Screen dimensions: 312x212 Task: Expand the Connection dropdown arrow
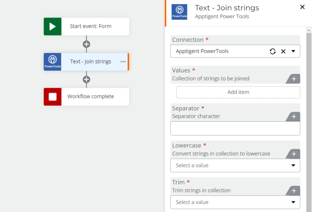click(293, 51)
